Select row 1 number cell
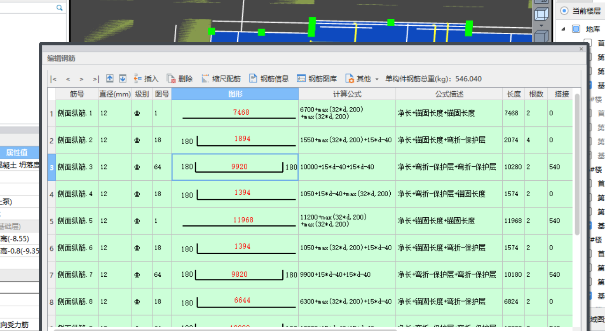Image resolution: width=605 pixels, height=331 pixels. [52, 113]
